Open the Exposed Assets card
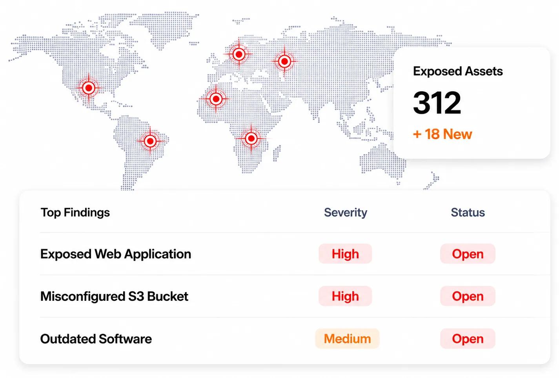The height and width of the screenshot is (378, 559). tap(472, 103)
